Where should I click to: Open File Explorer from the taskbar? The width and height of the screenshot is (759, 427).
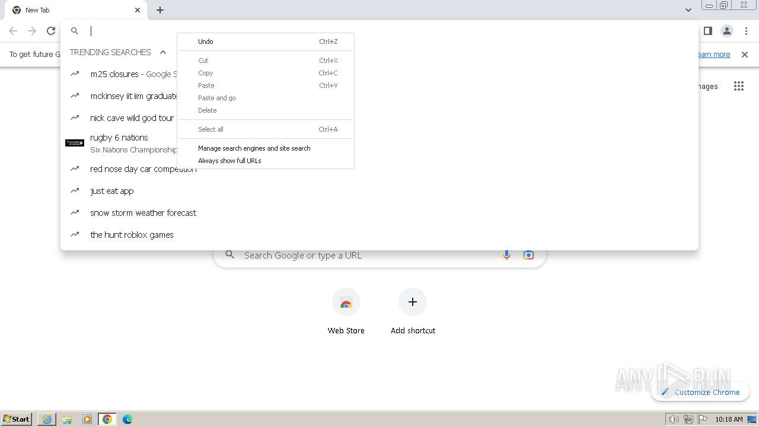(67, 419)
